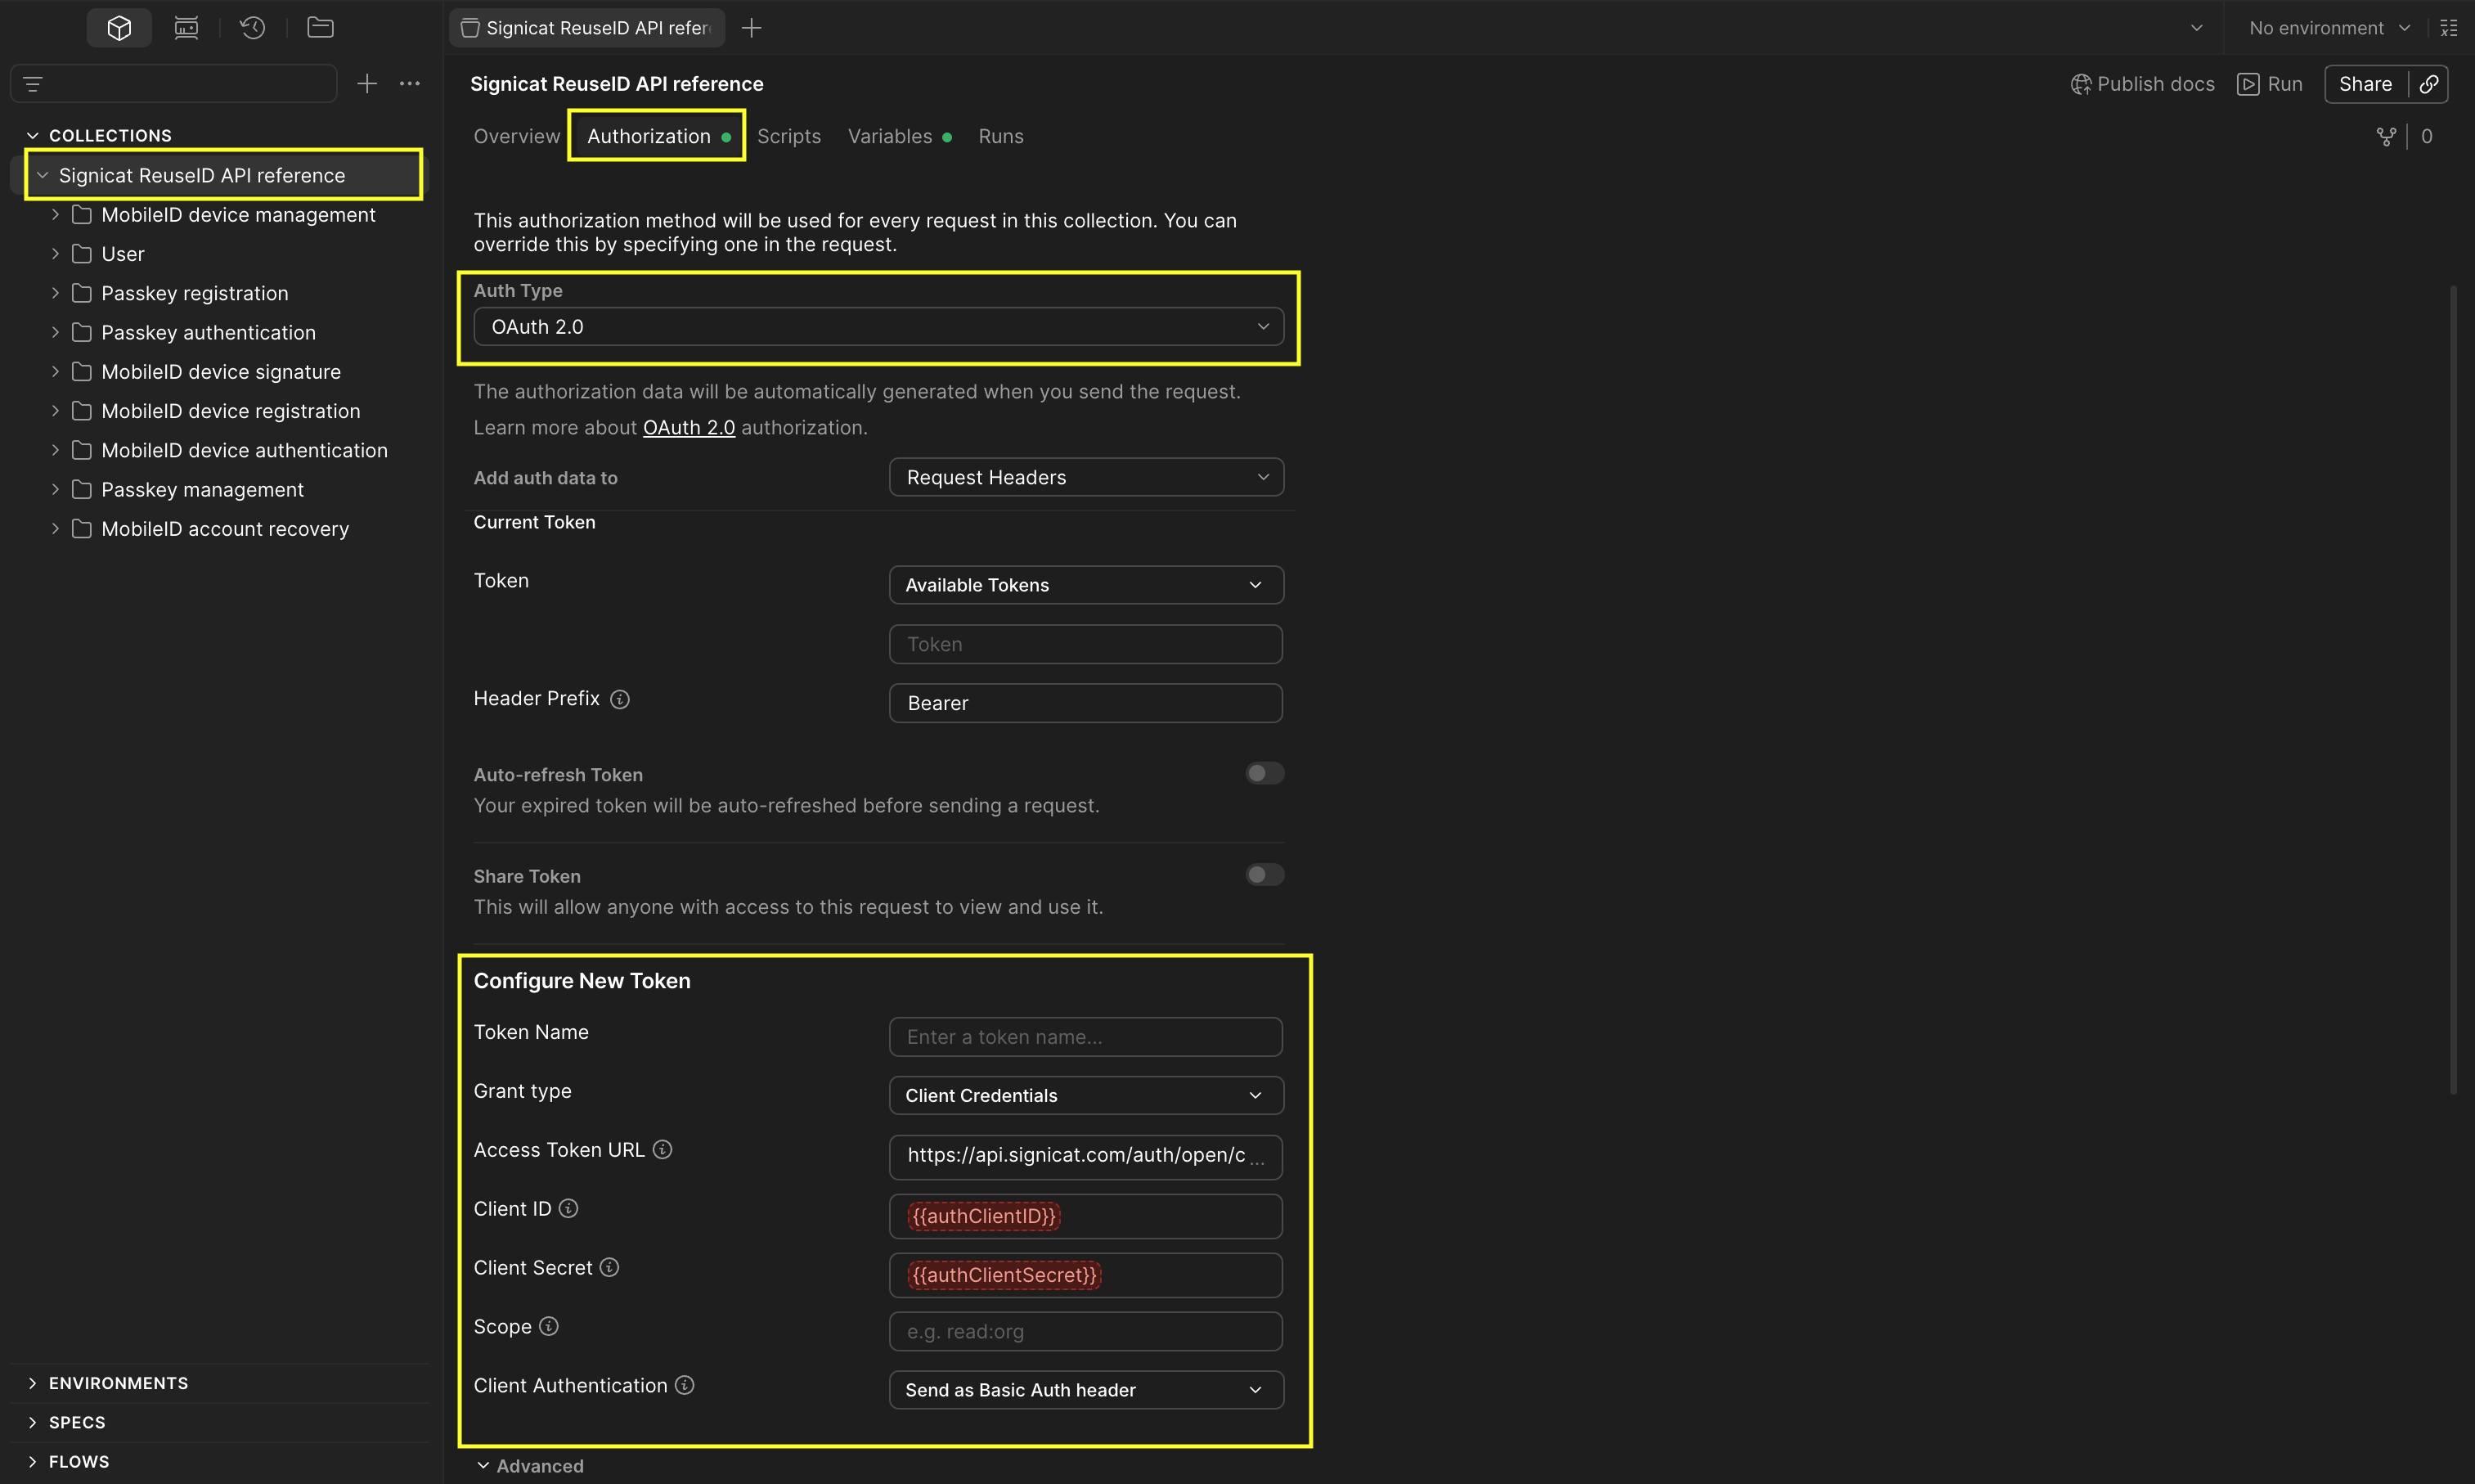The height and width of the screenshot is (1484, 2475).
Task: Open the sidebar three-dots options menu
Action: click(x=410, y=84)
